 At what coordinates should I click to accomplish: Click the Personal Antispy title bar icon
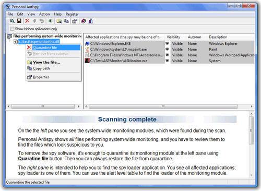pos(8,7)
